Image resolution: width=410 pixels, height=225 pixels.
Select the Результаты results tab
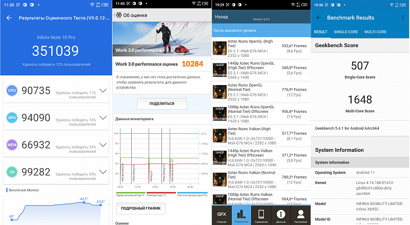click(x=241, y=215)
